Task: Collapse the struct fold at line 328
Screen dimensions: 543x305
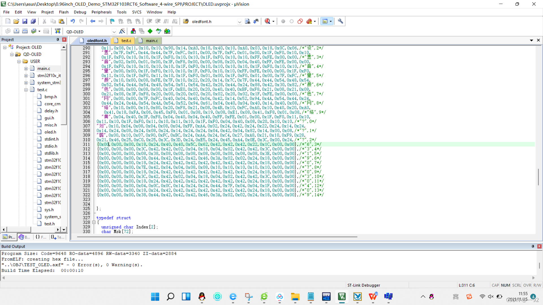Action: coord(94,223)
